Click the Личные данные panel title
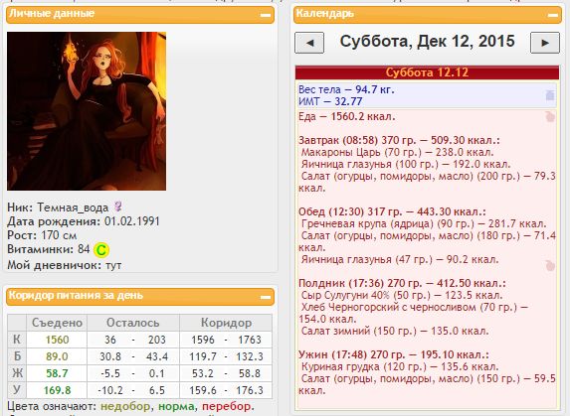Viewport: 570px width, 416px height. 52,14
